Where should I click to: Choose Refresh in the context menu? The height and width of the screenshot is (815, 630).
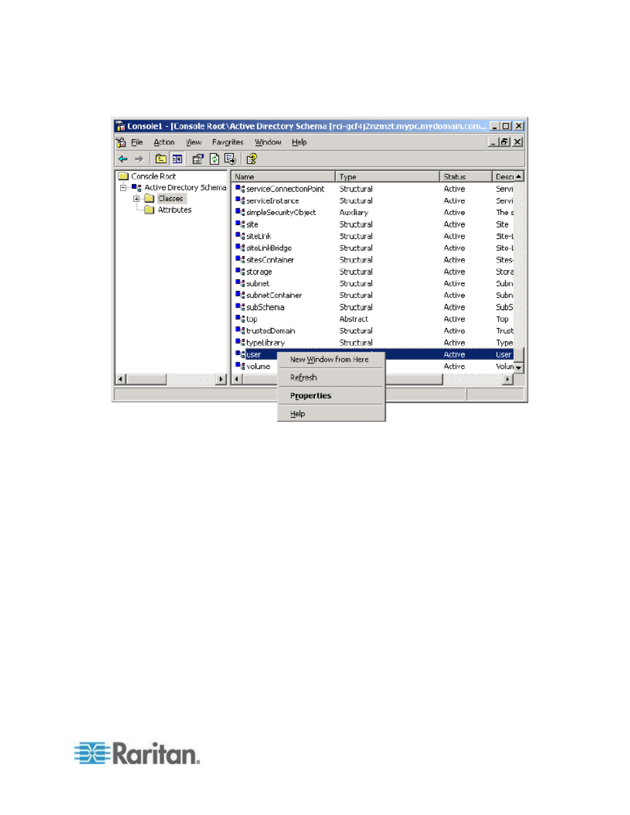tap(331, 377)
